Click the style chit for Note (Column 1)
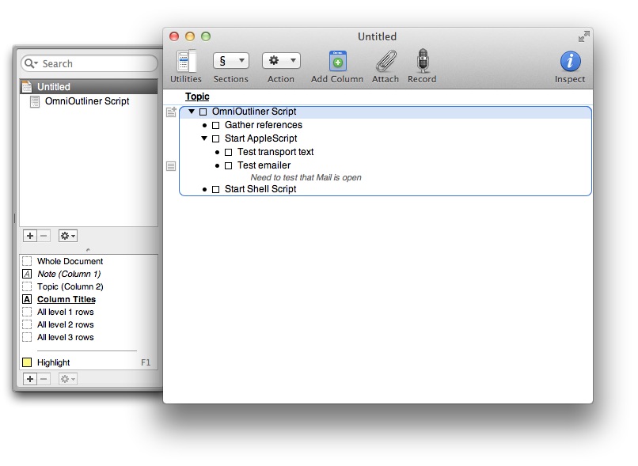Viewport: 638px width, 466px height. point(27,274)
